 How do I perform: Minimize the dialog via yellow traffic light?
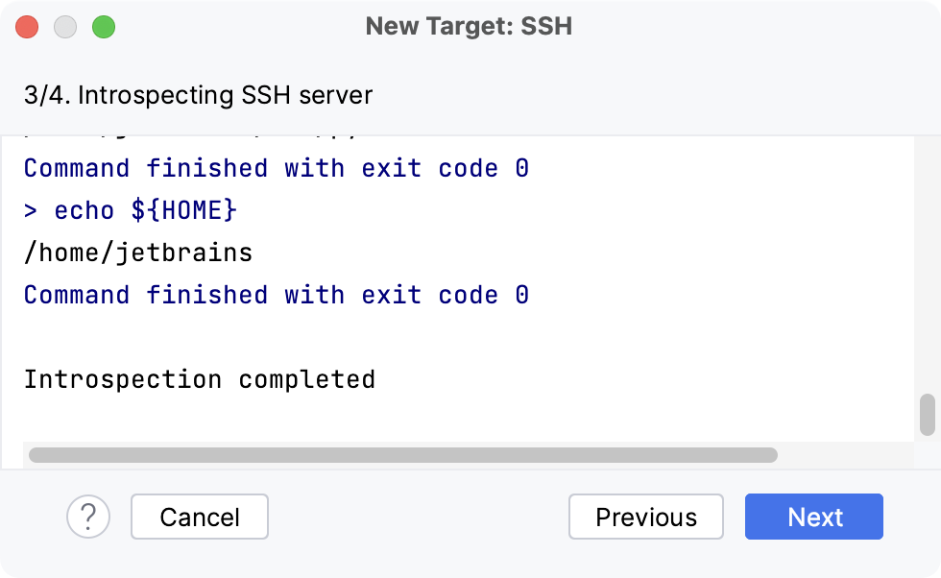click(65, 27)
